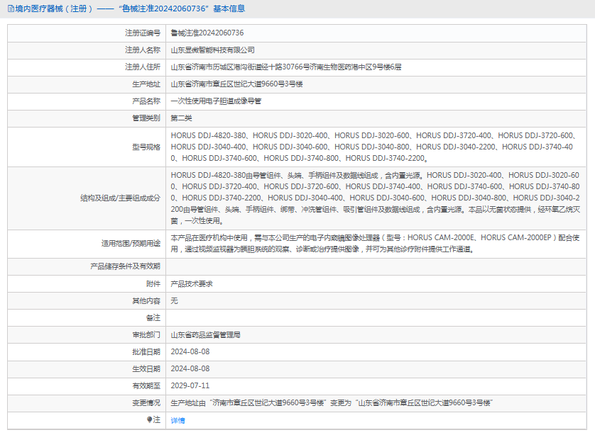Image resolution: width=595 pixels, height=435 pixels.
Task: Select the 有效期至 row label
Action: pos(146,386)
